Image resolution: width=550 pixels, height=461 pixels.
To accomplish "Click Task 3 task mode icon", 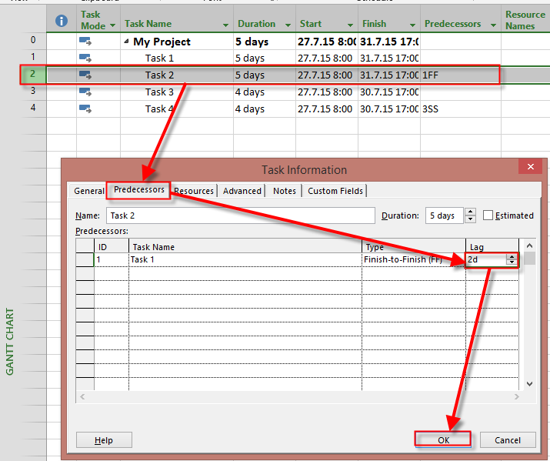I will click(x=85, y=92).
